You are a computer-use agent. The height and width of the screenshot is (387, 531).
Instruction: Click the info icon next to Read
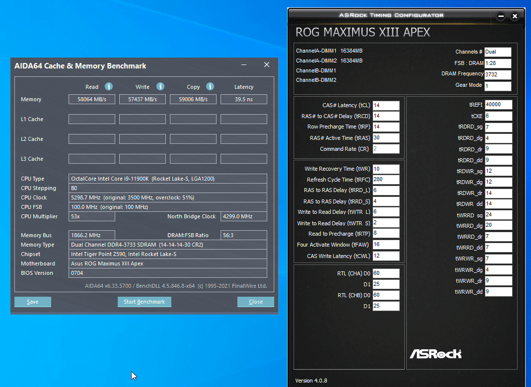coord(109,87)
